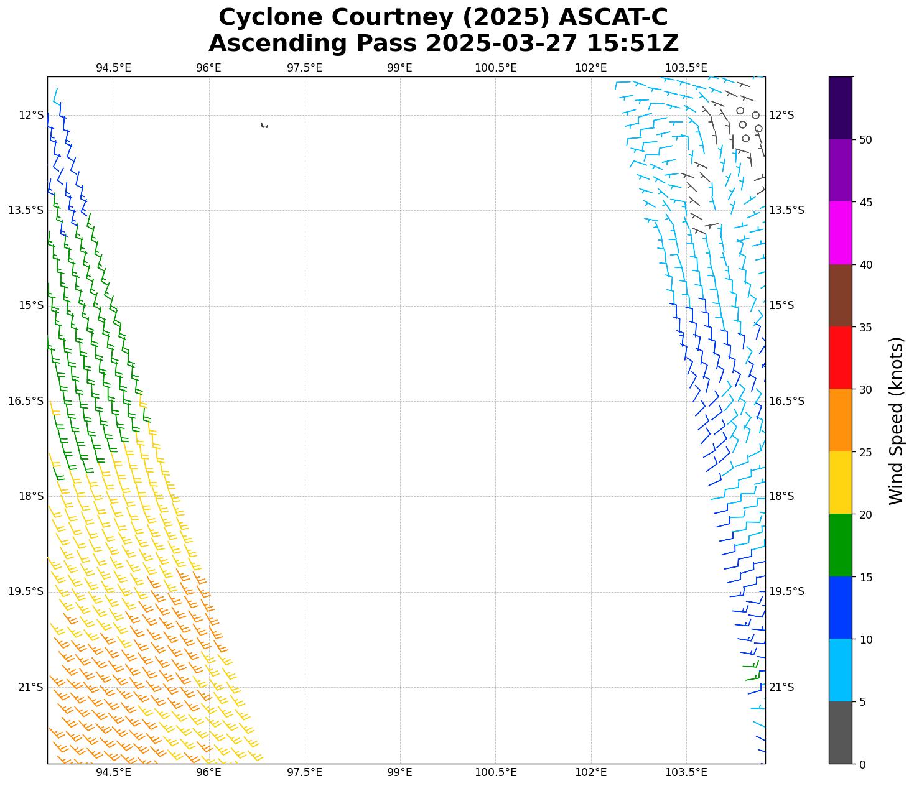The image size is (914, 786).
Task: Select the brown 35–40 knots colorbar band
Action: 841,295
